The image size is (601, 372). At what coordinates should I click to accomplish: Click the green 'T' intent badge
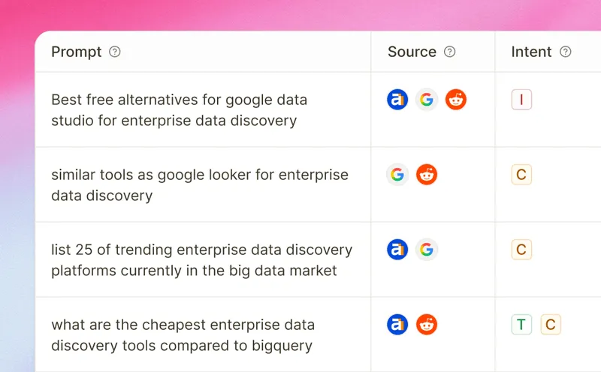click(x=521, y=325)
